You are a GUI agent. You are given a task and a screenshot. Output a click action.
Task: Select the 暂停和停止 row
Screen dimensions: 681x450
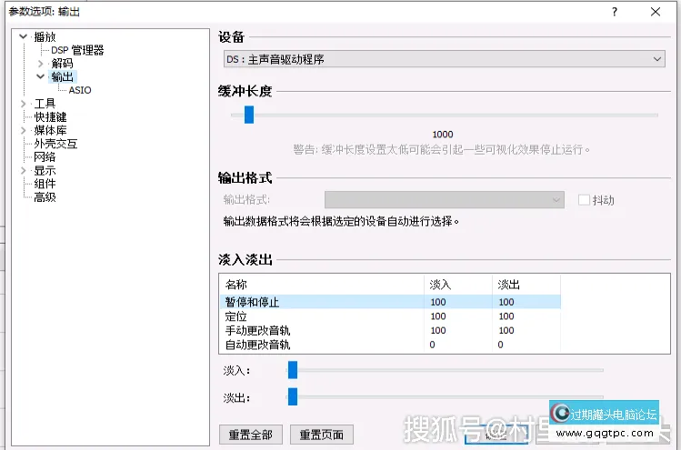click(390, 302)
